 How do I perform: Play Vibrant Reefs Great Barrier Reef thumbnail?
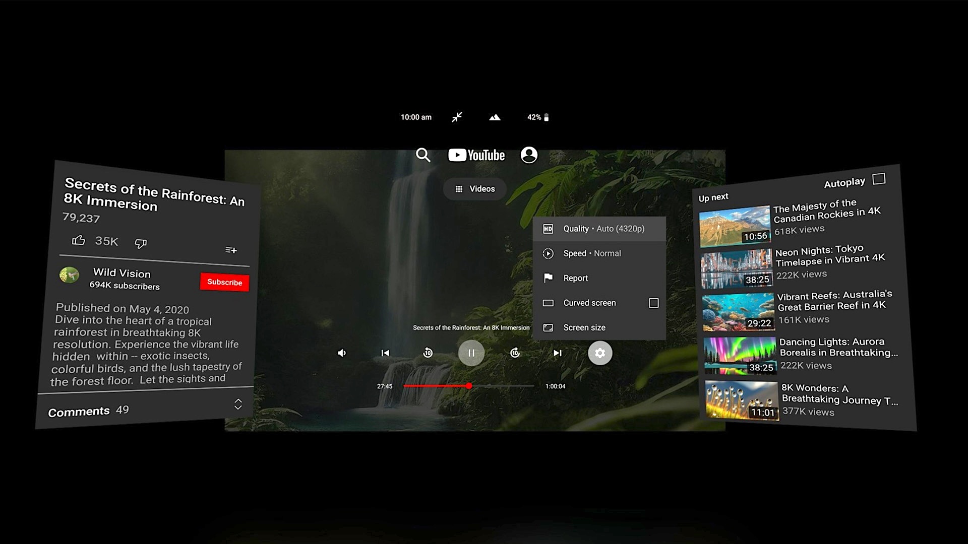click(738, 312)
